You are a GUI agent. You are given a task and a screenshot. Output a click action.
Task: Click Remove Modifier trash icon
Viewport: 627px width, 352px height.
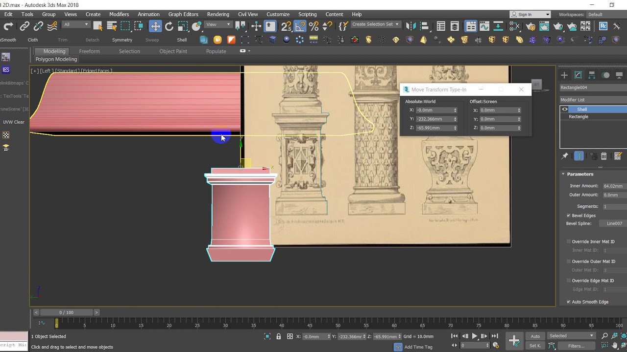(603, 156)
